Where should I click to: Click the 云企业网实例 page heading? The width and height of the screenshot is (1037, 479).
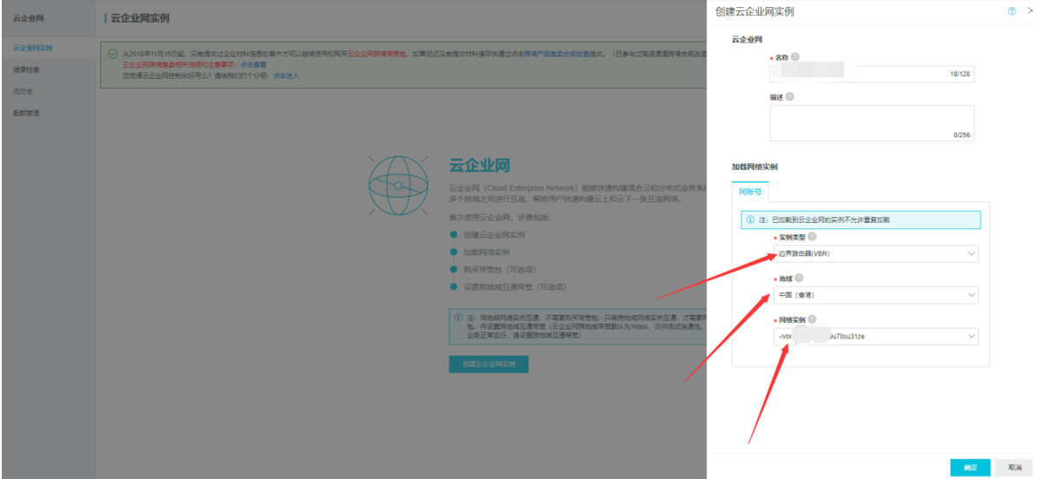pos(140,18)
